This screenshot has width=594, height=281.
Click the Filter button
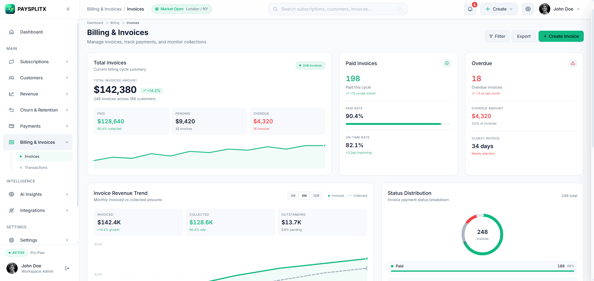coord(497,36)
